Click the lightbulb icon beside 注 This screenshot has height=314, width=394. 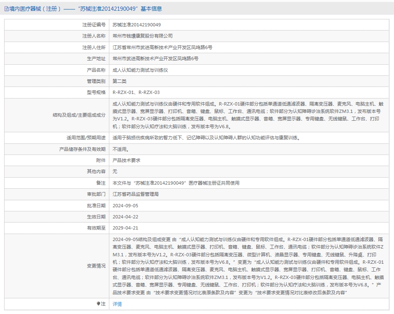click(x=98, y=304)
